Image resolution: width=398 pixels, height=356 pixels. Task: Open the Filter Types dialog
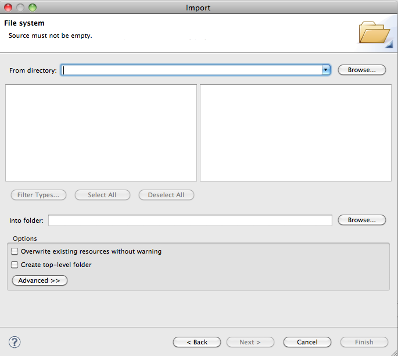(38, 195)
